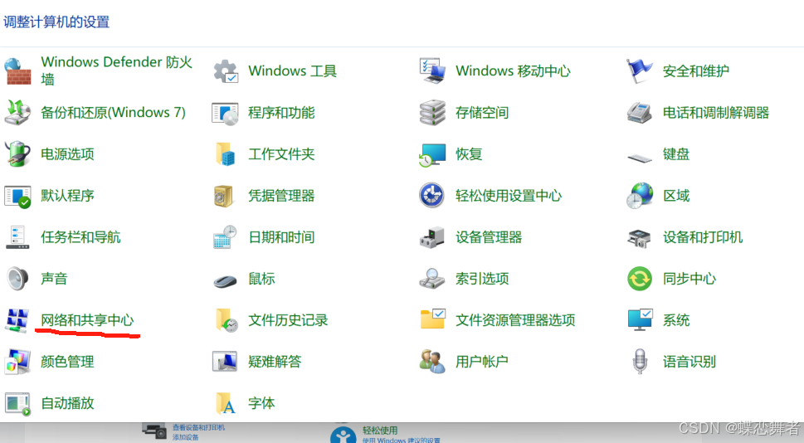Click the 电话和调制解调器 icon
This screenshot has width=804, height=443.
(640, 112)
